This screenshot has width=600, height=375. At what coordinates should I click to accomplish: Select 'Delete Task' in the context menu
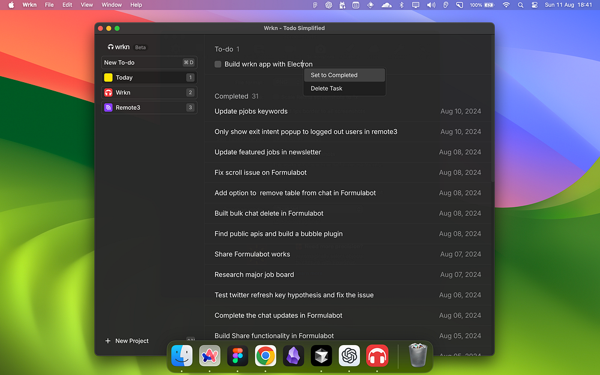click(x=327, y=88)
